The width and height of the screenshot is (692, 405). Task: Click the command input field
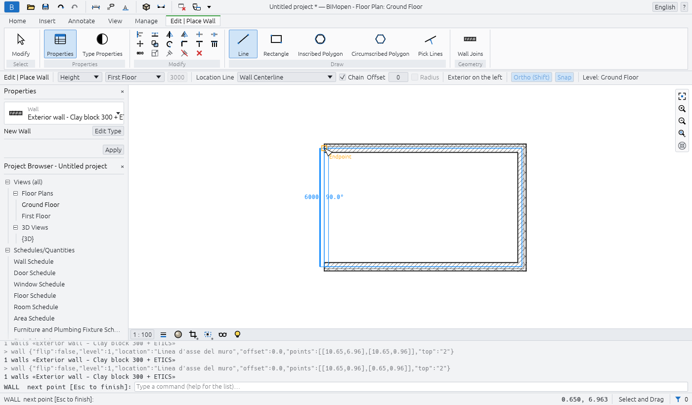[x=411, y=387]
